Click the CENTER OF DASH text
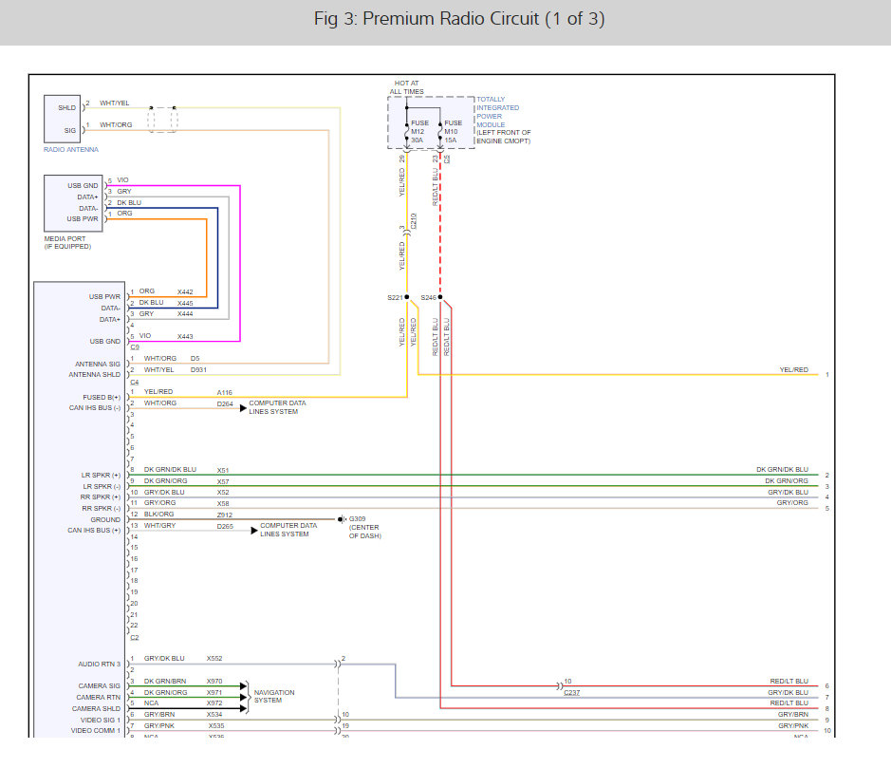The width and height of the screenshot is (891, 768). pyautogui.click(x=364, y=532)
